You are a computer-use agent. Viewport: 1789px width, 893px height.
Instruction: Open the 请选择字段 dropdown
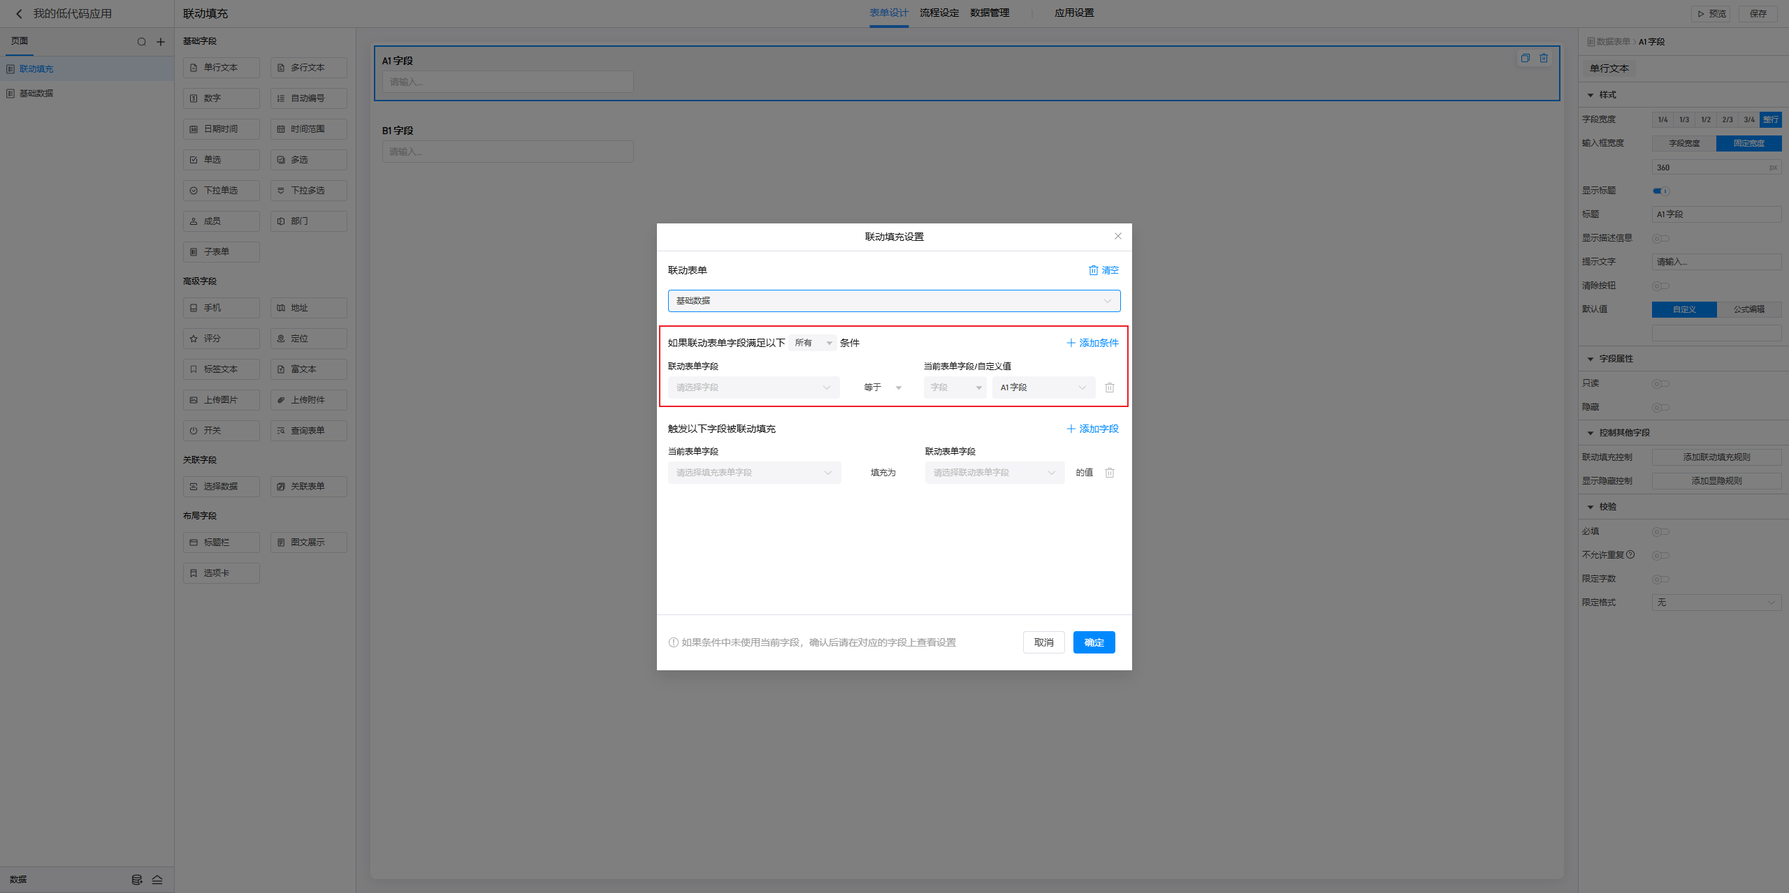(753, 388)
